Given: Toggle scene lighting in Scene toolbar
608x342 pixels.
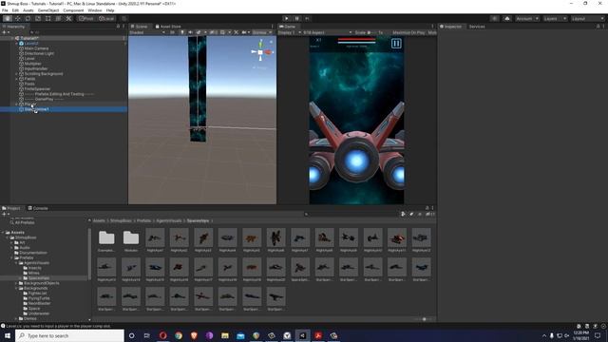Looking at the screenshot, I should (182, 32).
